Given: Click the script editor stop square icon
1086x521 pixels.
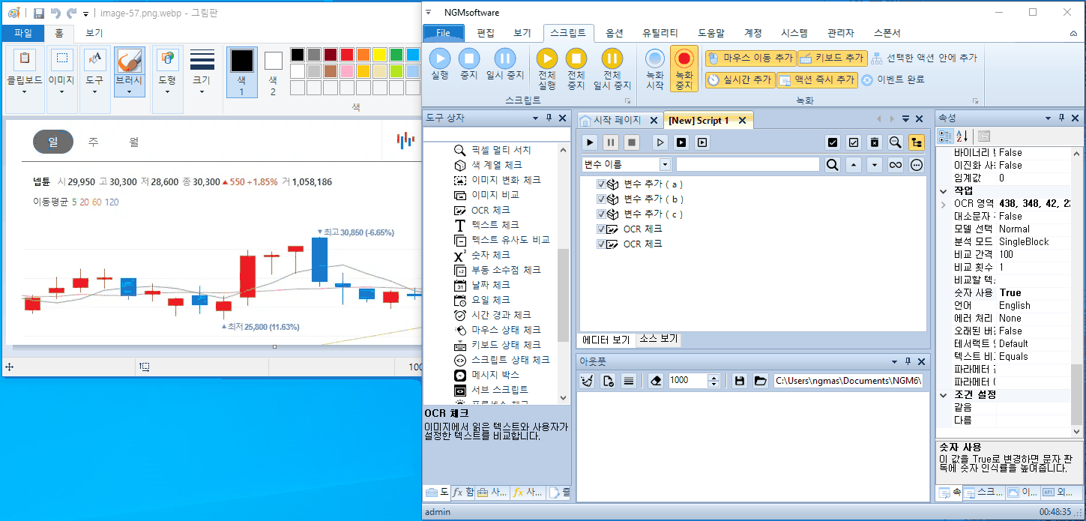Looking at the screenshot, I should point(632,142).
